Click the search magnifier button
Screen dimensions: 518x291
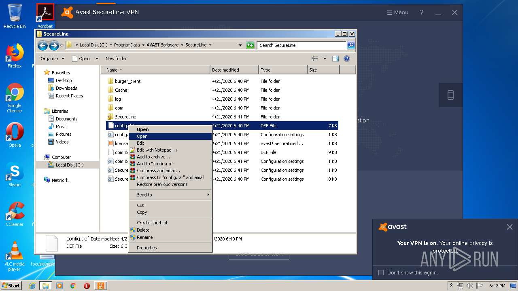click(351, 45)
